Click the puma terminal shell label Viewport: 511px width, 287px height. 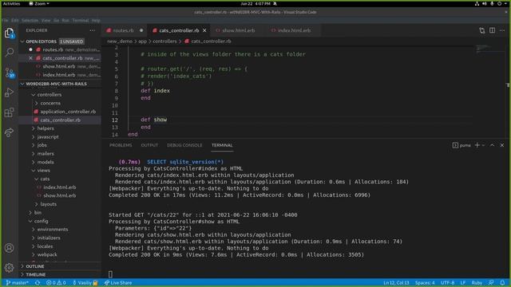pos(461,145)
